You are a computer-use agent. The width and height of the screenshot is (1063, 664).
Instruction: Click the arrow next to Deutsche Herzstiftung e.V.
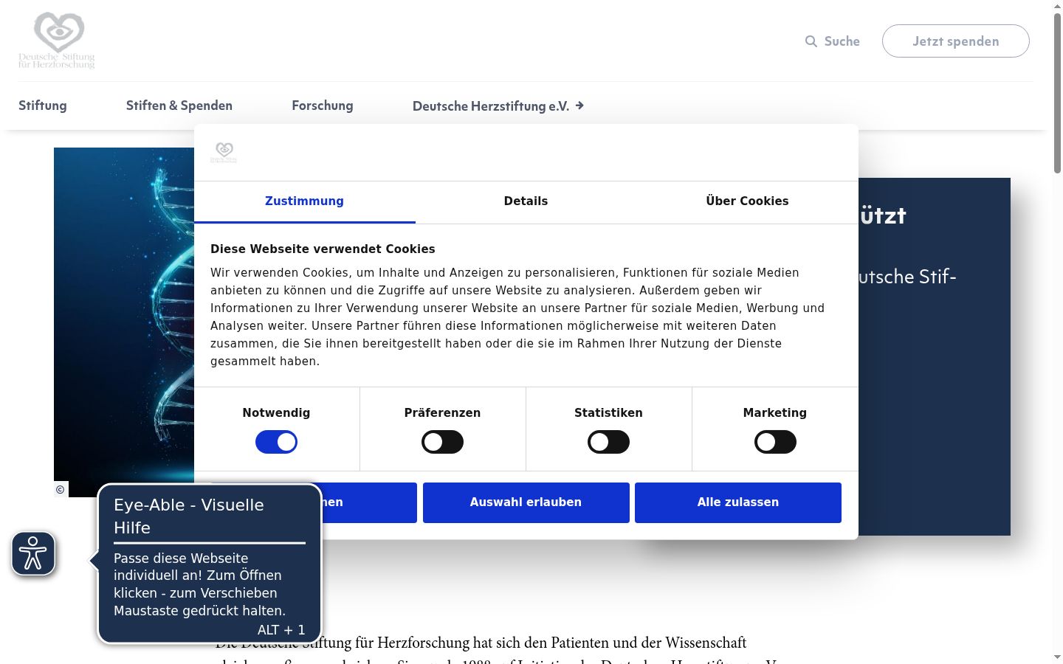click(579, 106)
